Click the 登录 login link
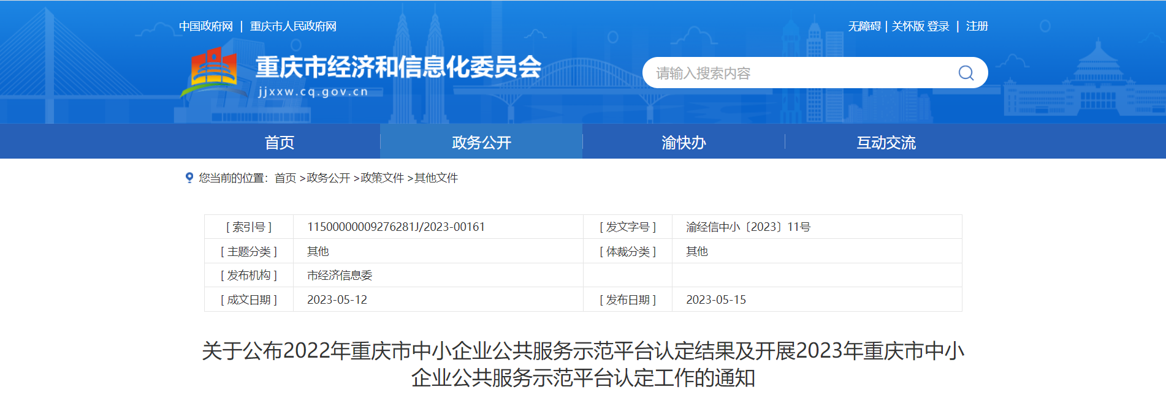This screenshot has height=395, width=1166. 938,26
